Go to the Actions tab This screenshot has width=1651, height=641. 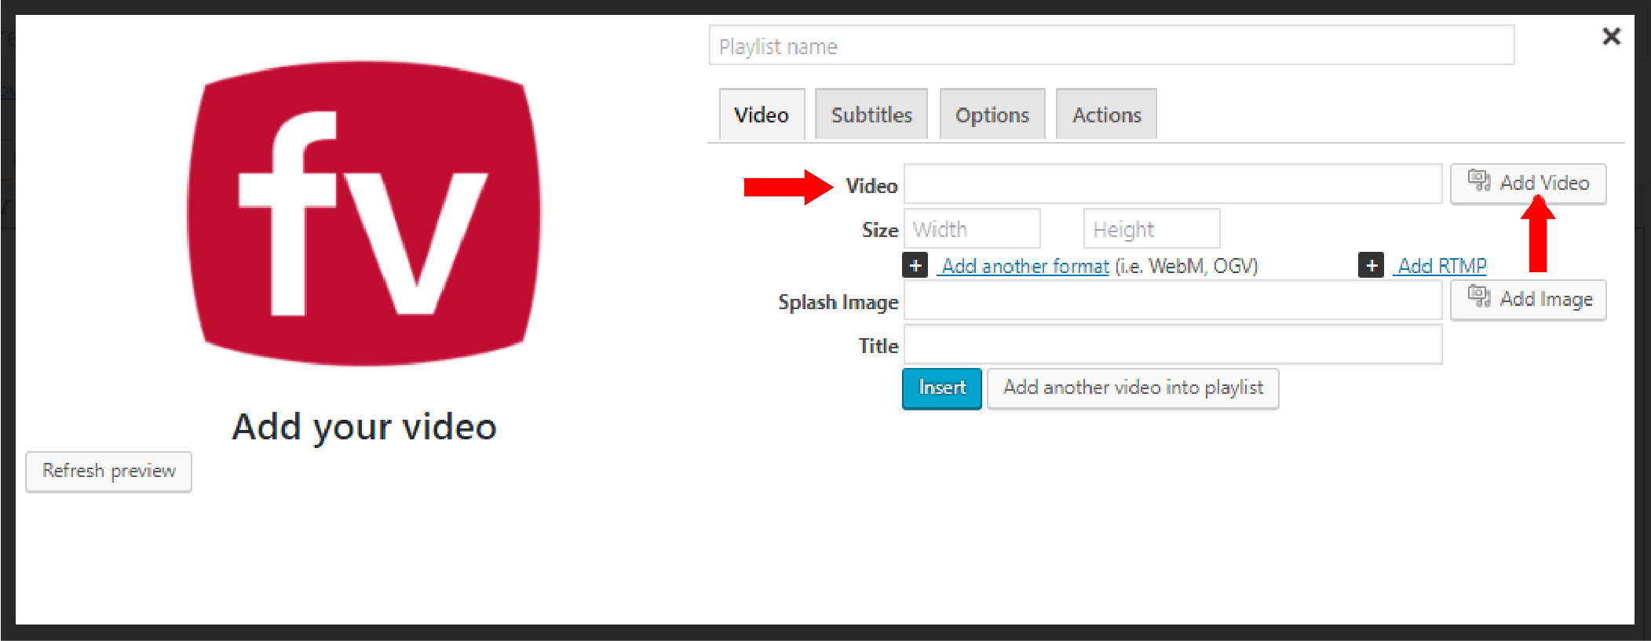click(1106, 115)
